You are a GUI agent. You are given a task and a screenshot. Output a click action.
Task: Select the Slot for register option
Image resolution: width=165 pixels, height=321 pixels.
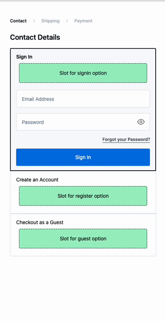(83, 196)
